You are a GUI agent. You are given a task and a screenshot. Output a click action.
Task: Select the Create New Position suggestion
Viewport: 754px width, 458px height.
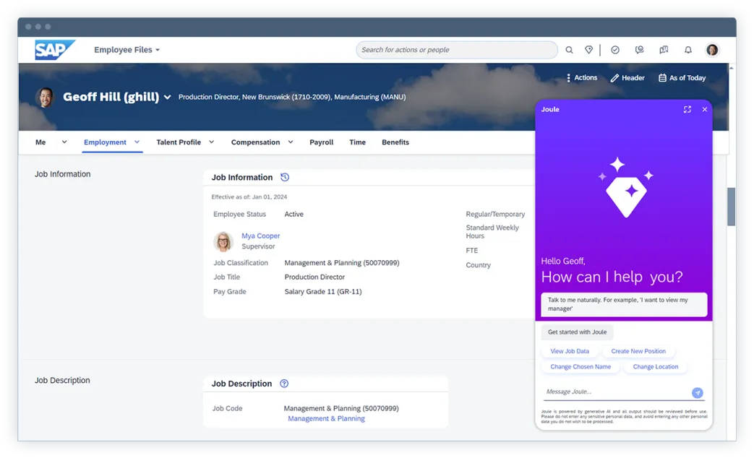point(638,351)
